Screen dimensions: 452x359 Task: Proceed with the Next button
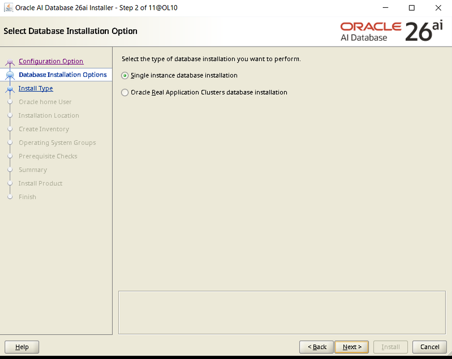pos(352,347)
